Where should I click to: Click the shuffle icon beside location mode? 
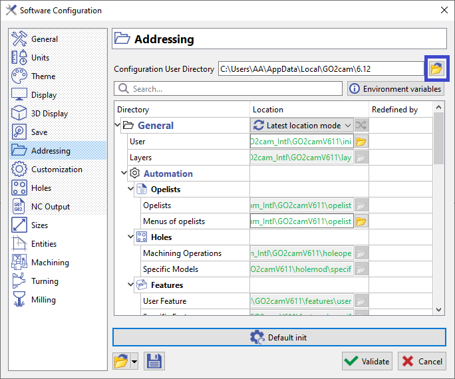(361, 125)
